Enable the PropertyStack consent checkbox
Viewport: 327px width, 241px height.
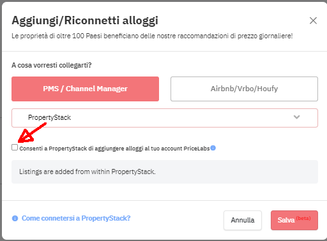15,147
